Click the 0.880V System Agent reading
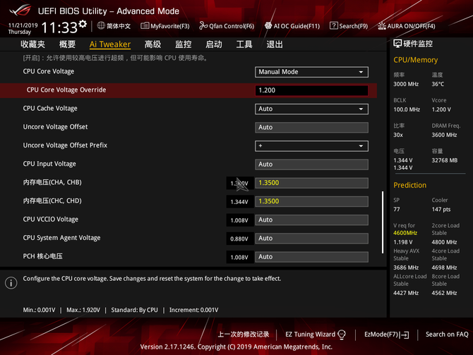473x355 pixels. pos(239,239)
